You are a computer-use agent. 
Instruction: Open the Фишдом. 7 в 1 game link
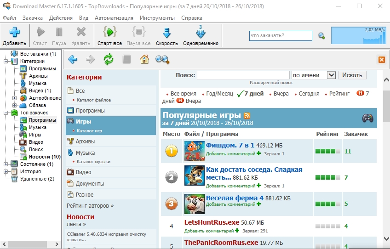pyautogui.click(x=230, y=145)
